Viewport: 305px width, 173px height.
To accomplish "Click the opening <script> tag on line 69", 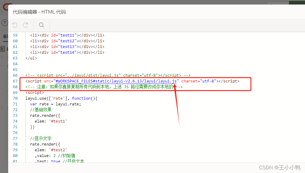I will click(x=35, y=92).
